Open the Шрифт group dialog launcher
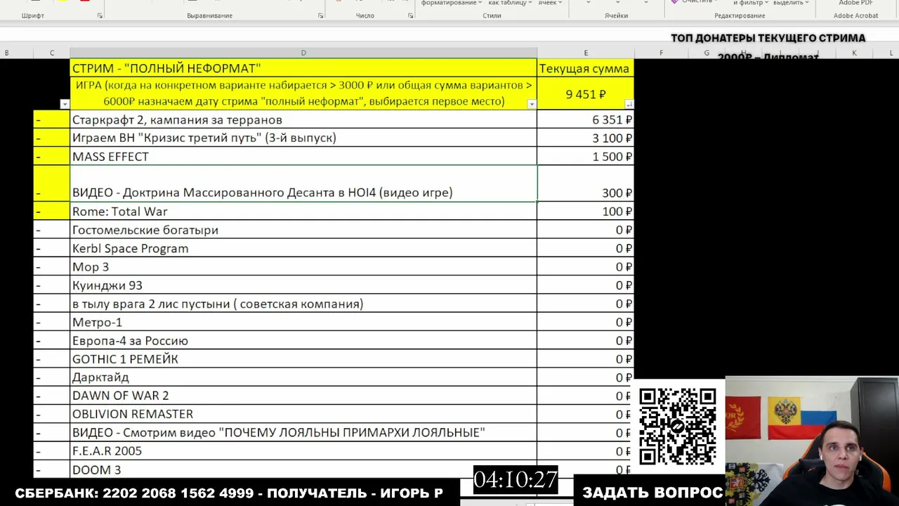 click(100, 15)
